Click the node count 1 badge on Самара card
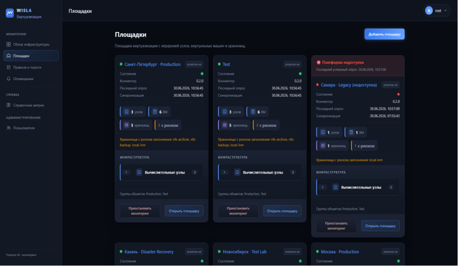 pos(391,187)
